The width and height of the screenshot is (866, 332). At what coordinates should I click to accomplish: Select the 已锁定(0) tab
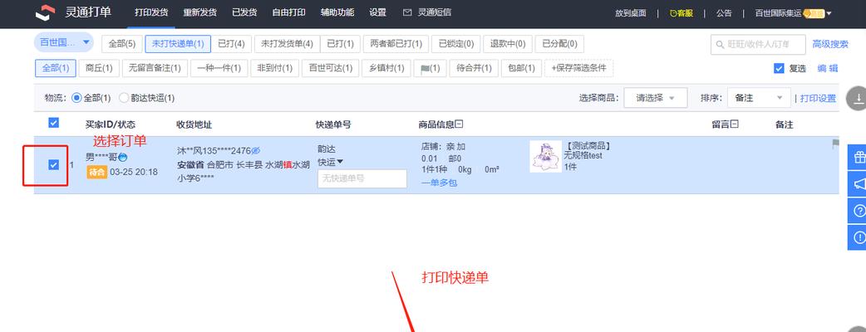(455, 44)
